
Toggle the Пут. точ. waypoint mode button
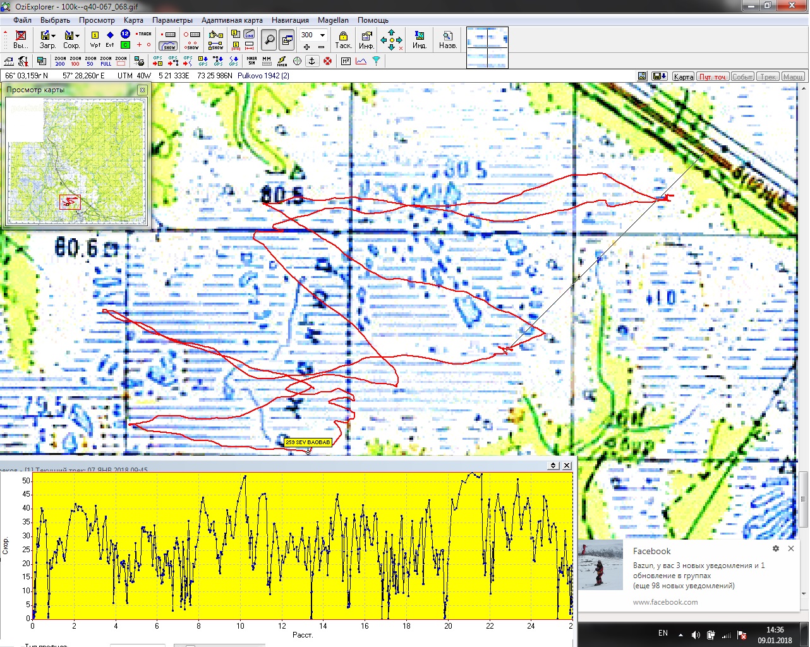tap(713, 76)
